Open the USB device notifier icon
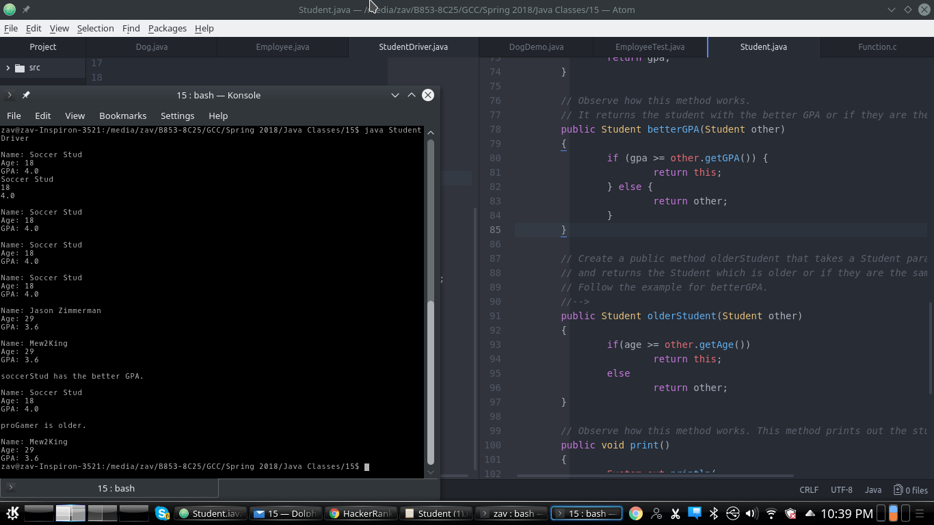This screenshot has height=525, width=934. [x=732, y=513]
